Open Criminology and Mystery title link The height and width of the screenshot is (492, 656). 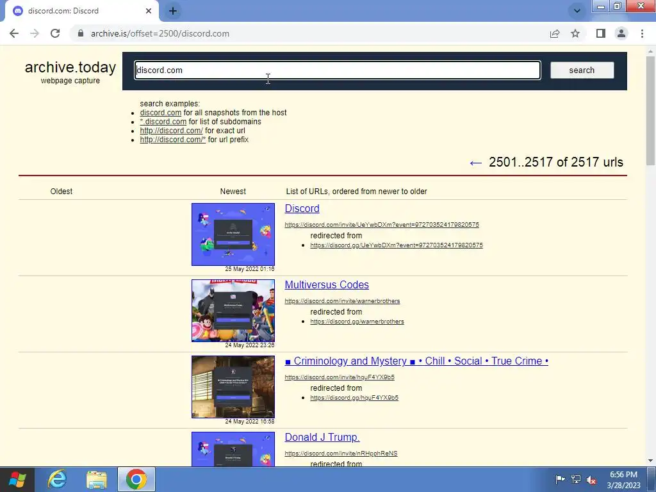416,361
